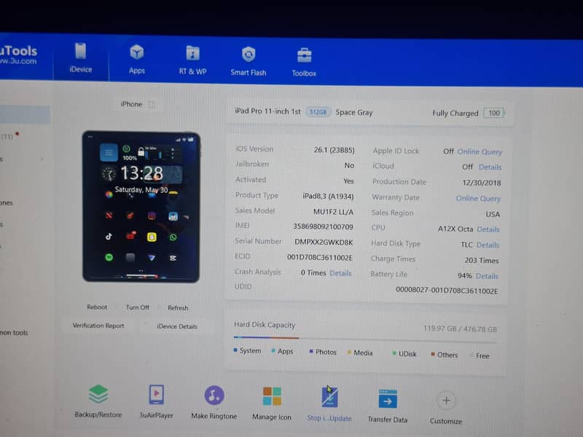Click the 3uTools logo

pos(18,55)
